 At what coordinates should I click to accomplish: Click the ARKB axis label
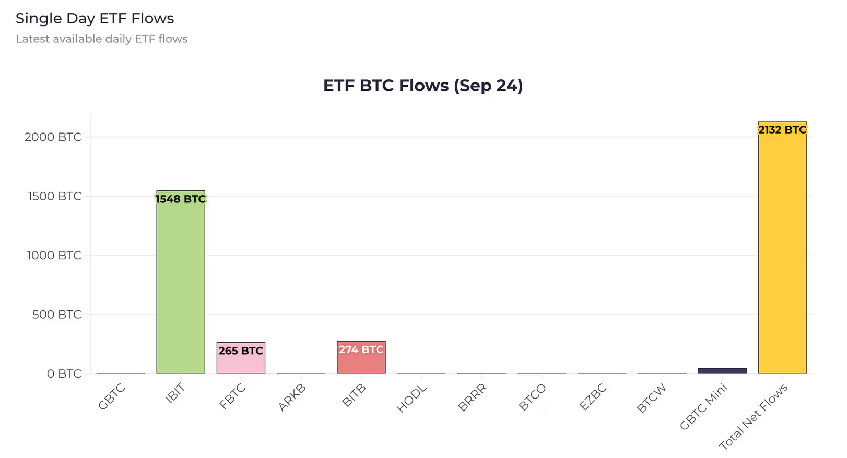(292, 397)
